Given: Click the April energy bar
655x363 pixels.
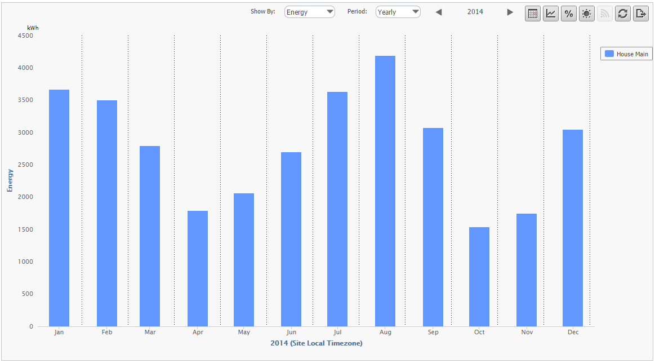Looking at the screenshot, I should pyautogui.click(x=198, y=268).
